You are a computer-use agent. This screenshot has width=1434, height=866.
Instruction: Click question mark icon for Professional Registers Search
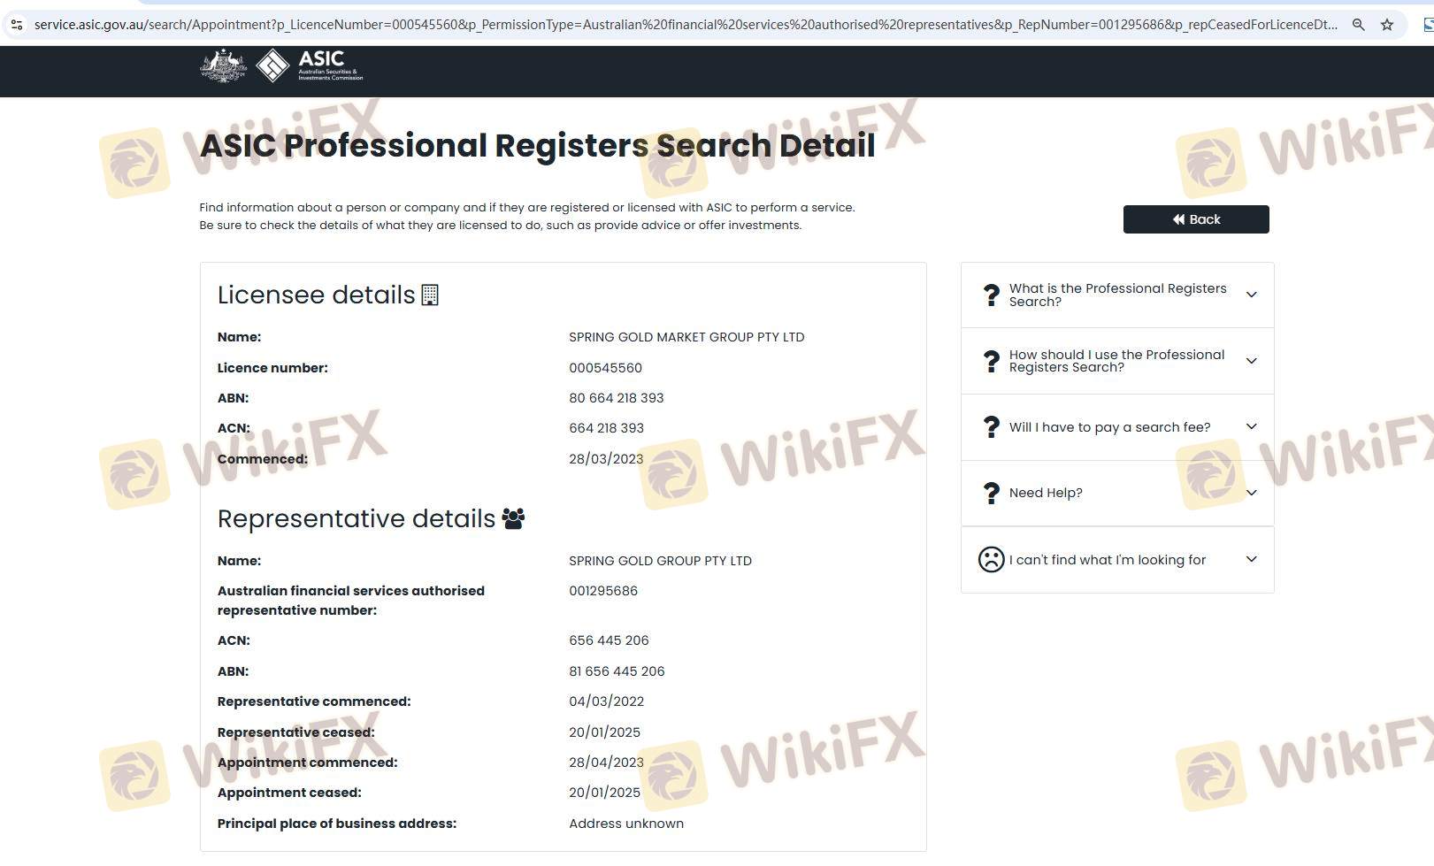[992, 295]
